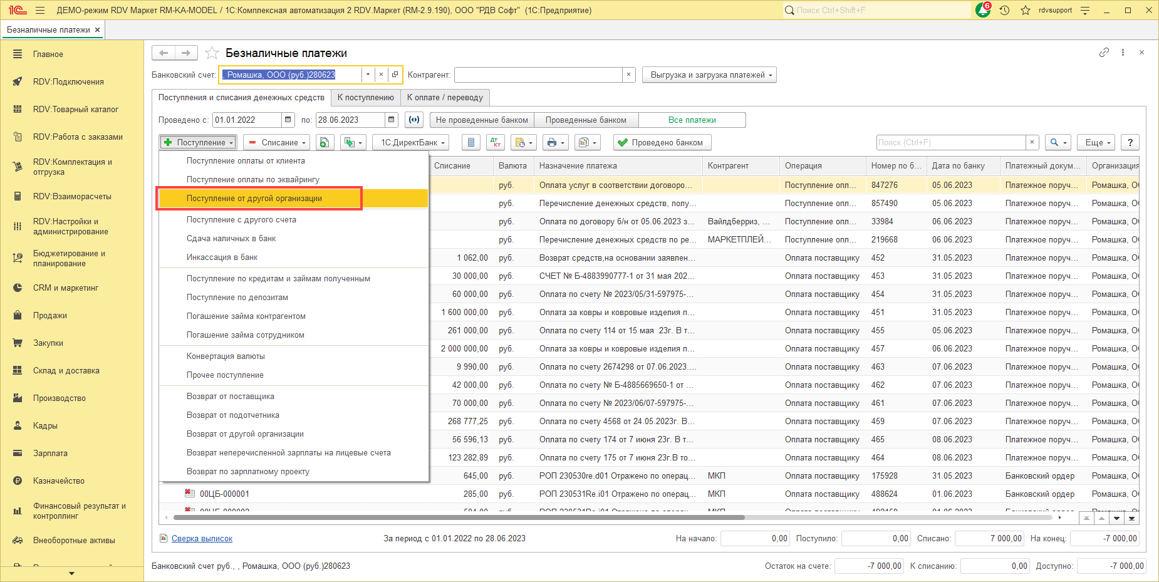1159x582 pixels.
Task: Select the 'Не проведенные банком' filter
Action: pos(482,120)
